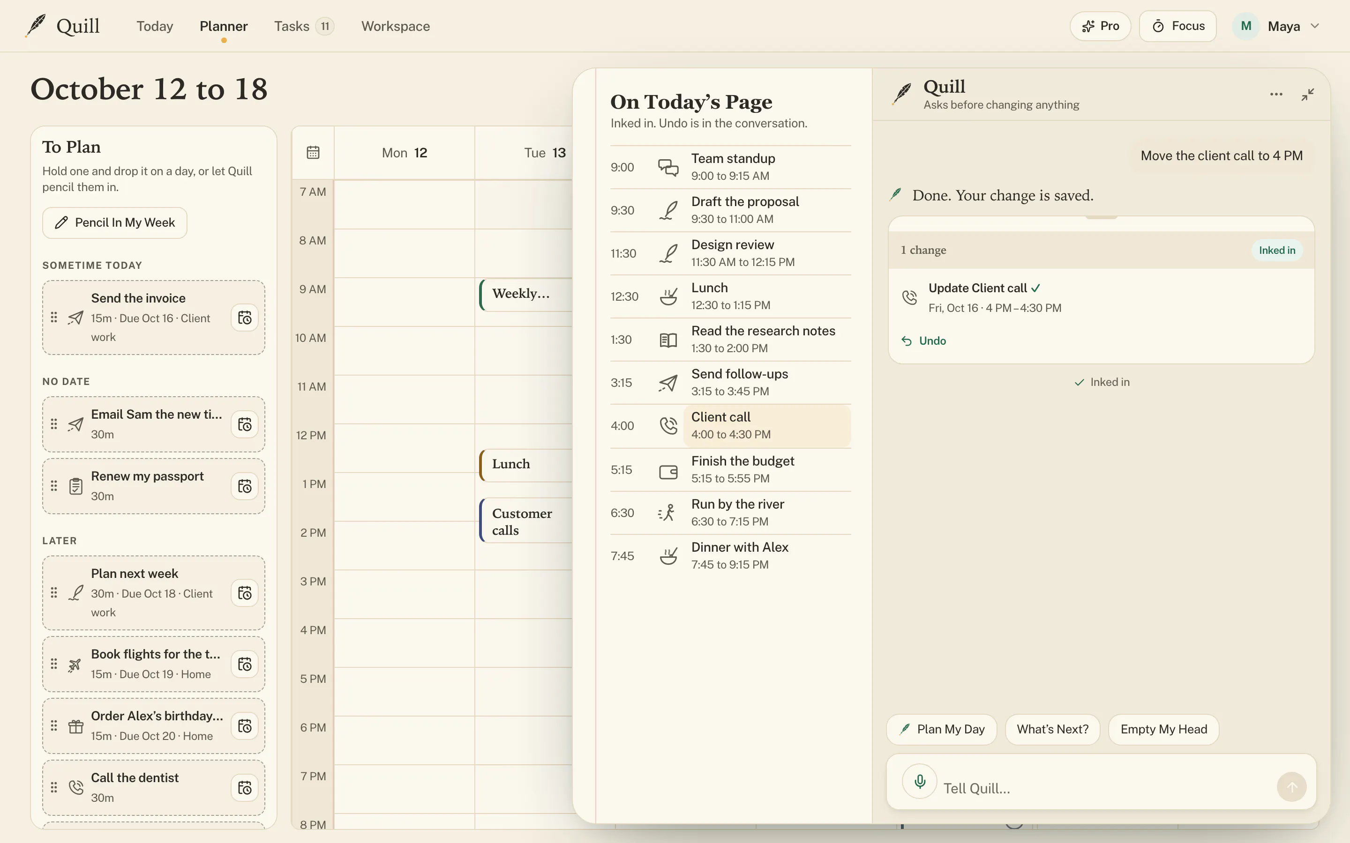
Task: Select the Client call entry at 4:00
Action: [x=731, y=426]
